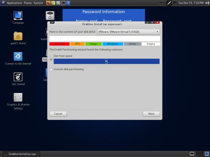Close the Draklive-Install window
This screenshot has height=157, width=210.
tap(157, 23)
